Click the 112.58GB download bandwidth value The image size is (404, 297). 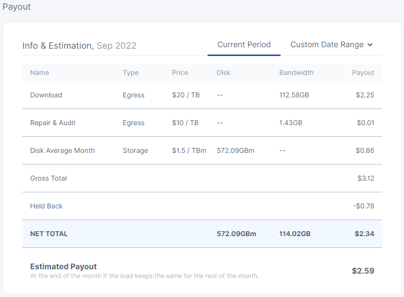point(294,95)
